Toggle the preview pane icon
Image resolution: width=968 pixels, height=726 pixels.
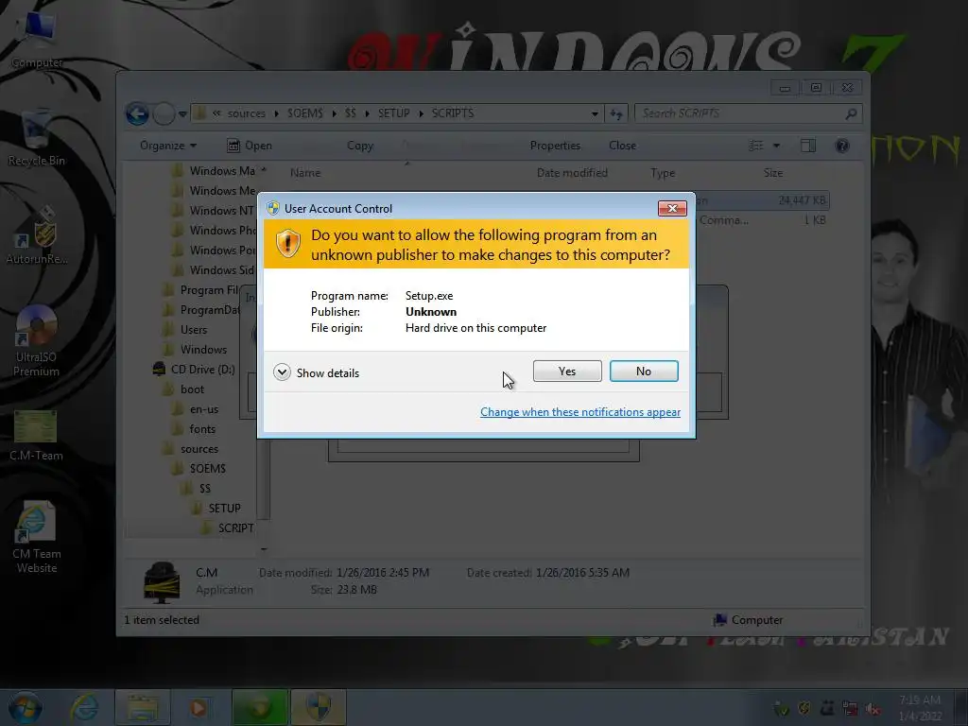[808, 146]
